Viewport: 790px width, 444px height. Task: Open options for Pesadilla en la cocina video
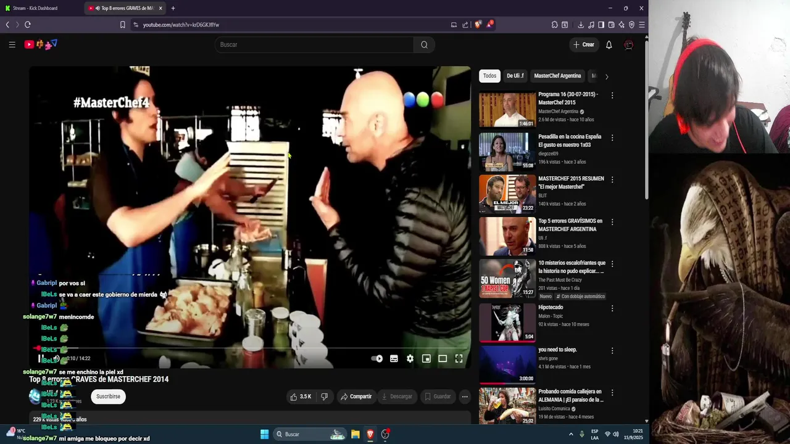point(612,138)
